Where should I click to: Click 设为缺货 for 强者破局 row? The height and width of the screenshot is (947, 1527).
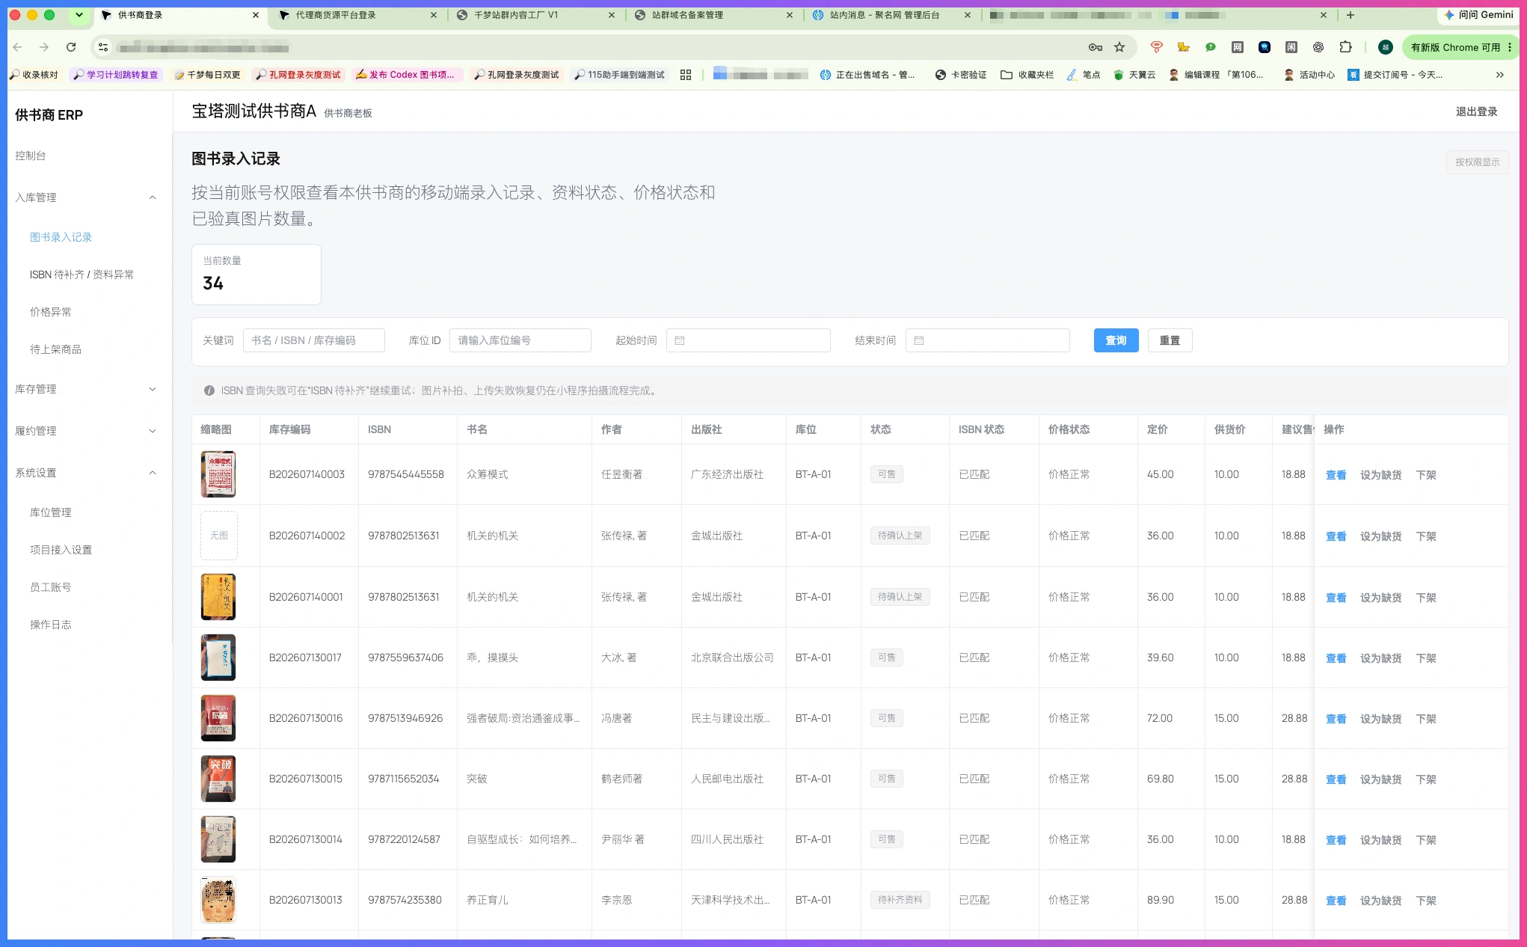pos(1380,719)
